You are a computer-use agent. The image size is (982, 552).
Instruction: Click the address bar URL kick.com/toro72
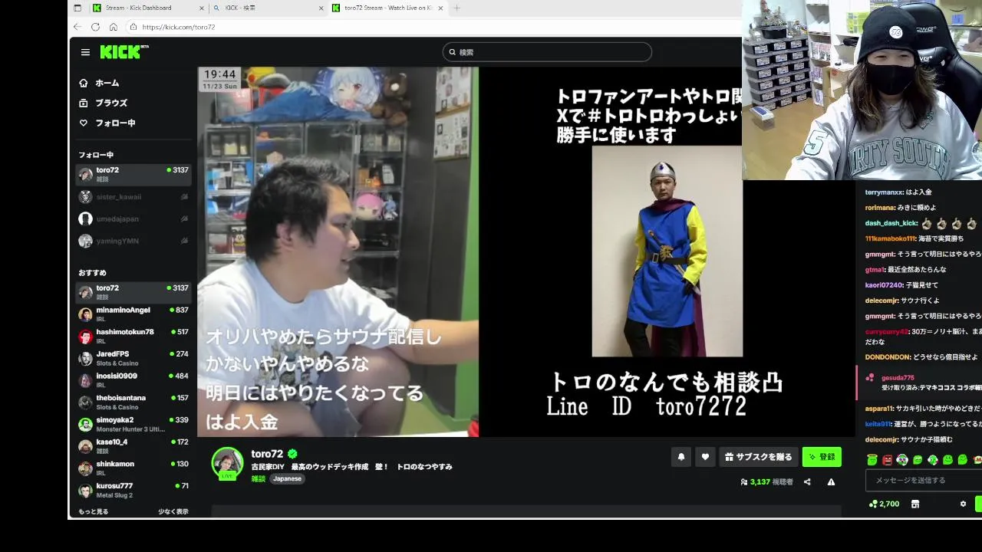pos(179,27)
